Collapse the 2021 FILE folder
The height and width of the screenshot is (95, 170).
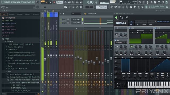pyautogui.click(x=10, y=41)
